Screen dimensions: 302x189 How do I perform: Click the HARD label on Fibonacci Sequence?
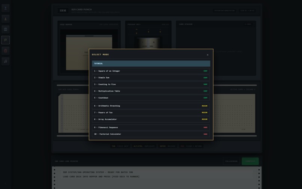tap(205, 127)
